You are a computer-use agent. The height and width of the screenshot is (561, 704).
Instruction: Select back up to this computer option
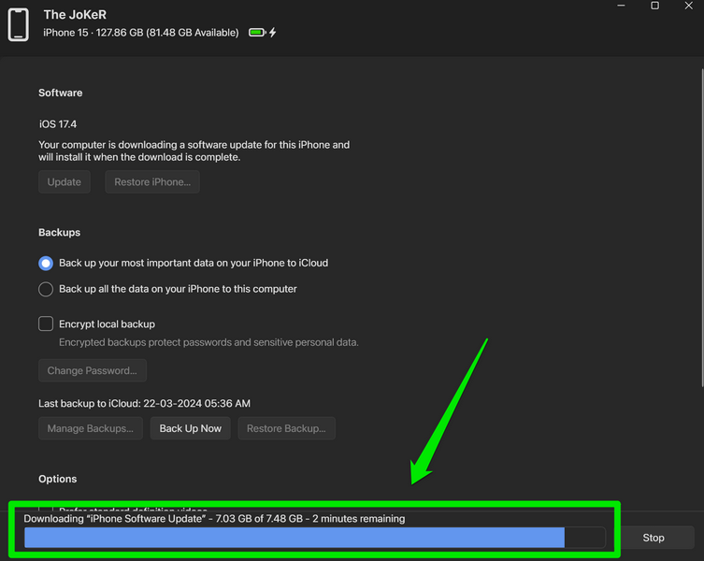tap(46, 290)
